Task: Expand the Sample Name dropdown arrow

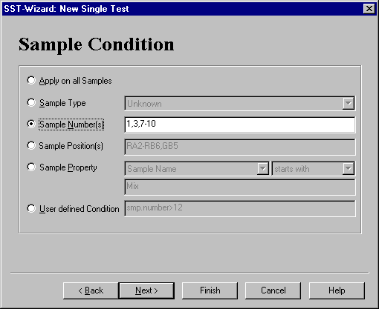Action: 262,169
